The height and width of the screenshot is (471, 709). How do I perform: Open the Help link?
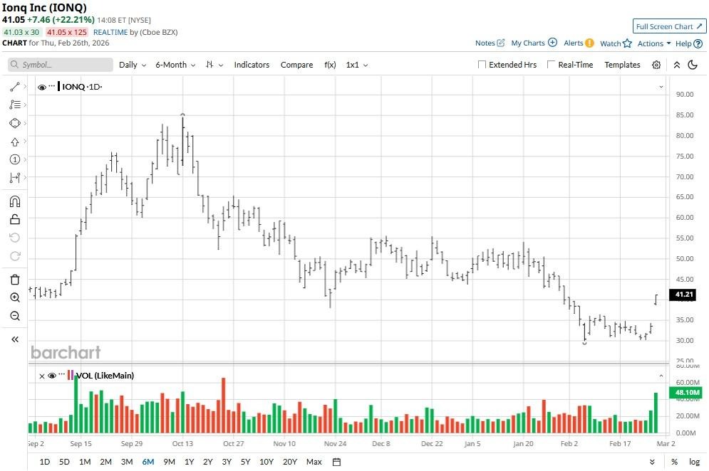(688, 43)
